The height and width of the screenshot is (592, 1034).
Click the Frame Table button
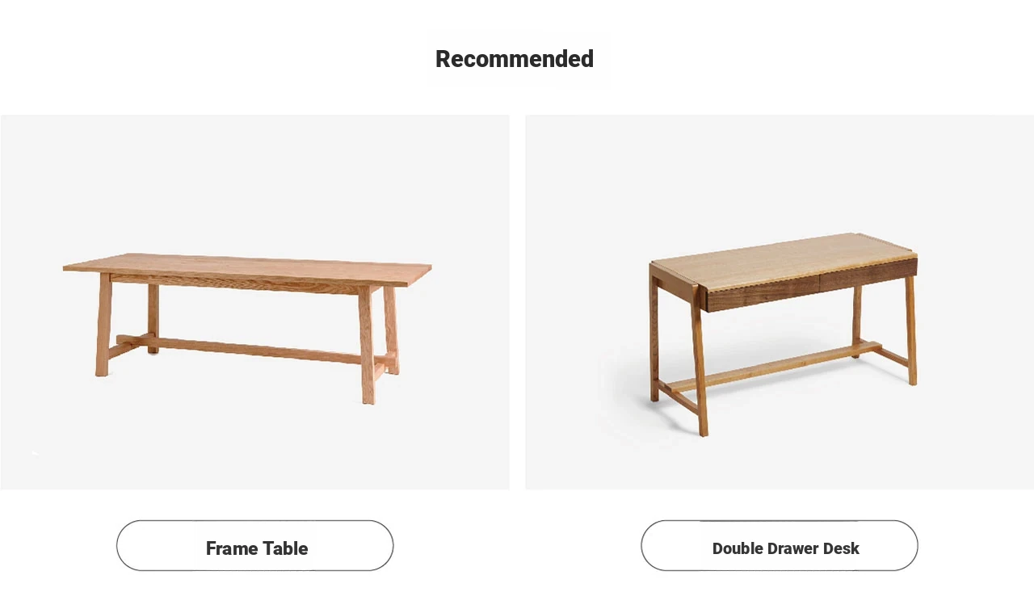click(x=254, y=546)
